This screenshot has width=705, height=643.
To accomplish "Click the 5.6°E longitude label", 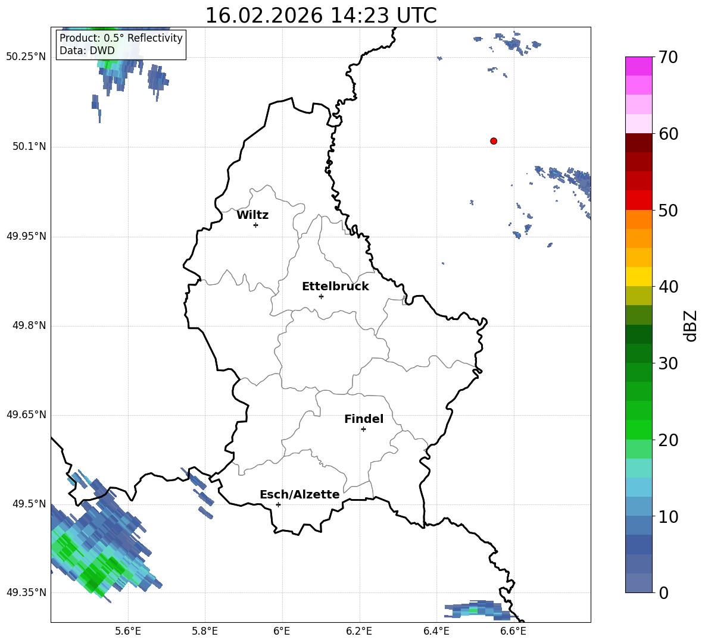I will pos(128,631).
